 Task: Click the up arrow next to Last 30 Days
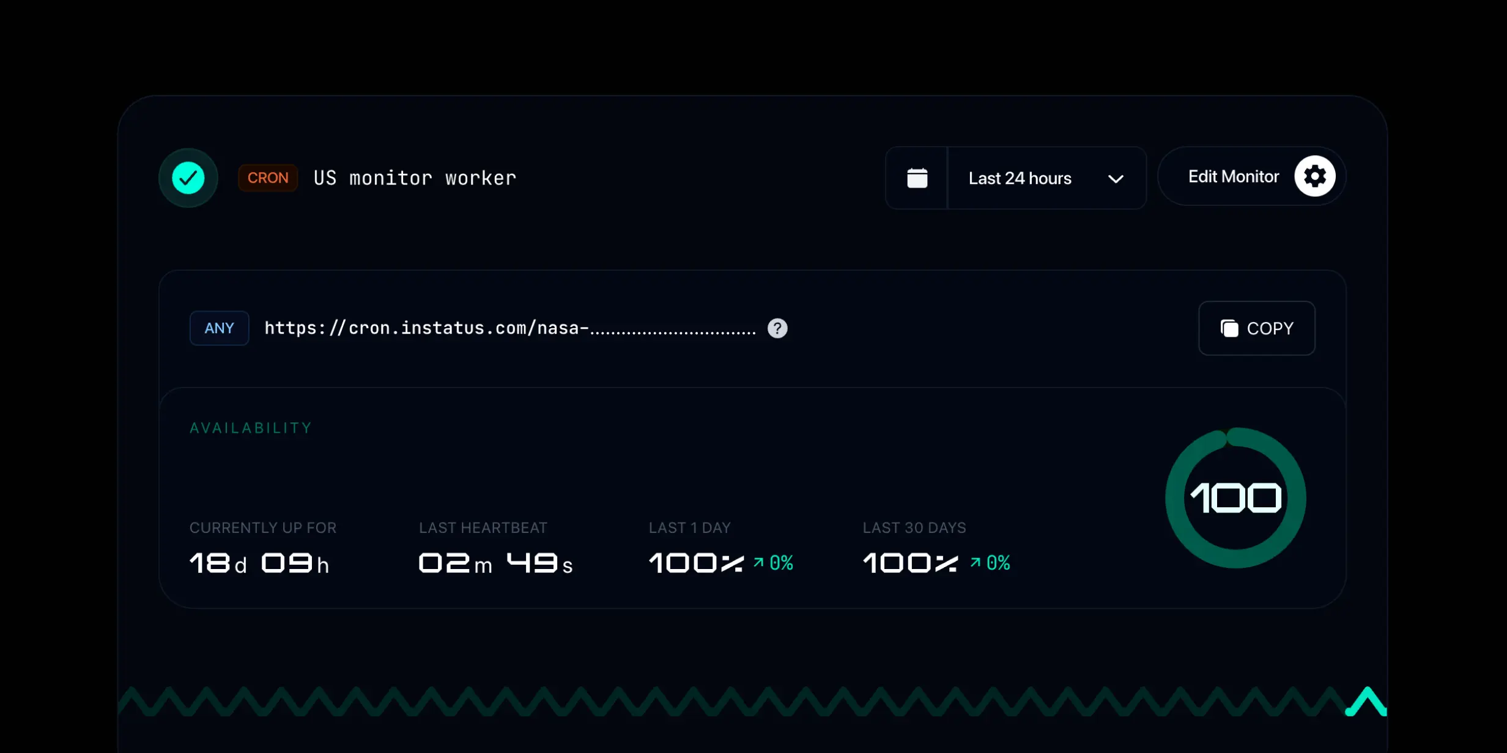(x=976, y=562)
